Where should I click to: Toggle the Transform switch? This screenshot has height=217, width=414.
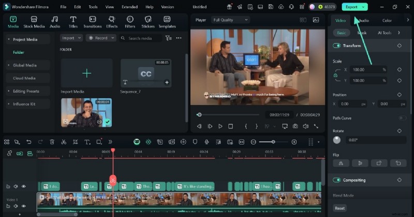(337, 46)
